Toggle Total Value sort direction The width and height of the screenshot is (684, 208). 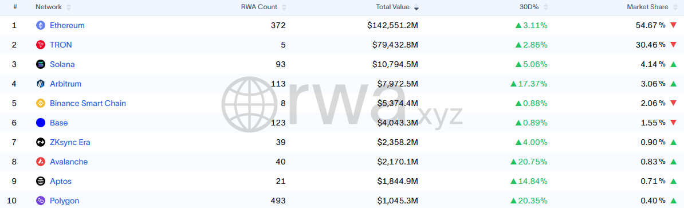click(416, 7)
